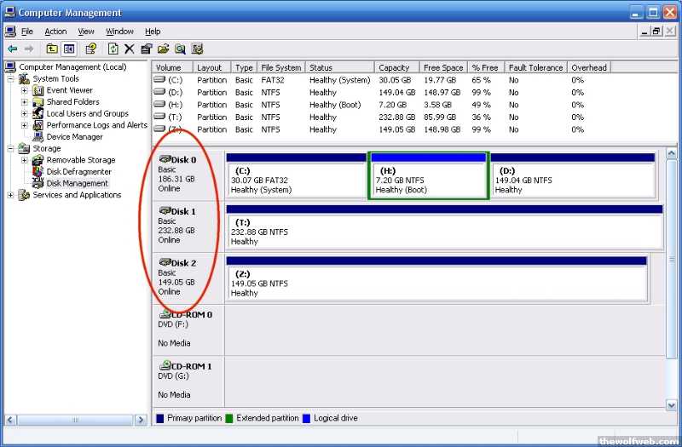682x447 pixels.
Task: Toggle the Show/Hide Console Tree button
Action: click(69, 49)
